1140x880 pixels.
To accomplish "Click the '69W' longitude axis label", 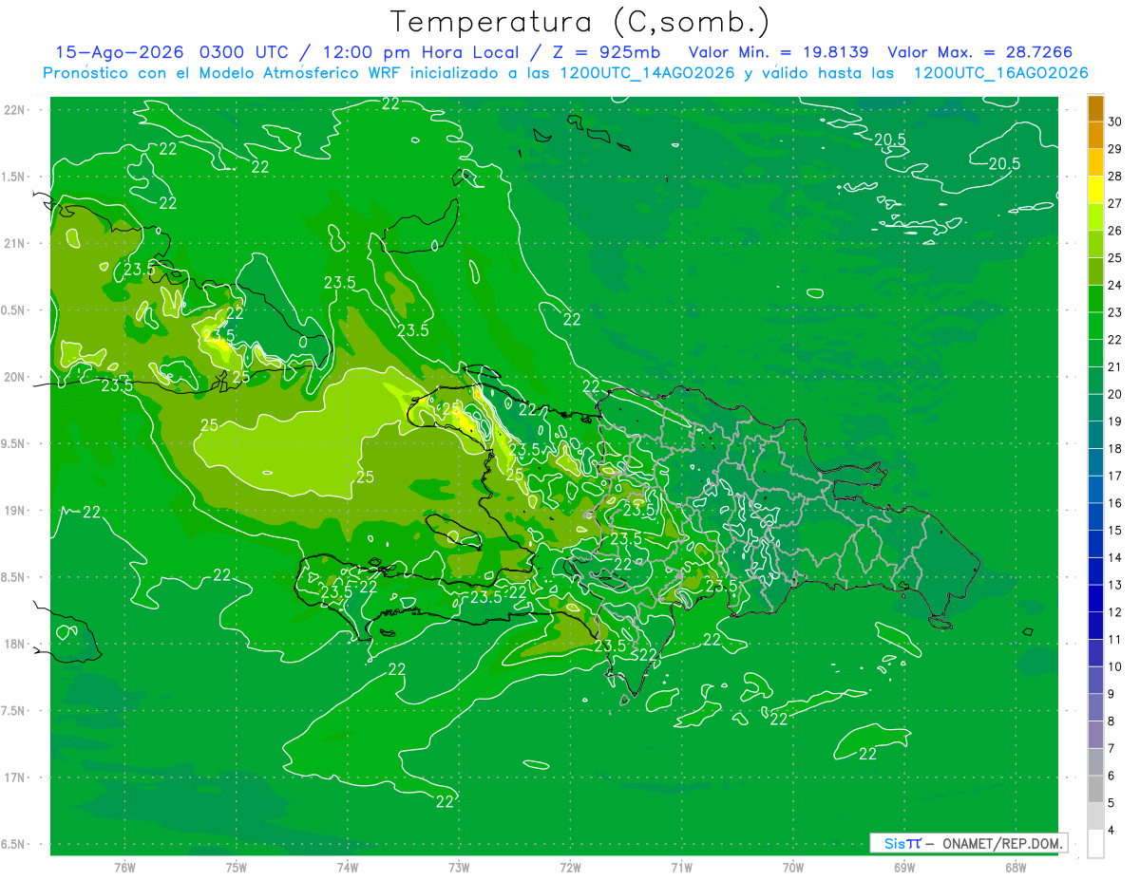I will click(903, 867).
